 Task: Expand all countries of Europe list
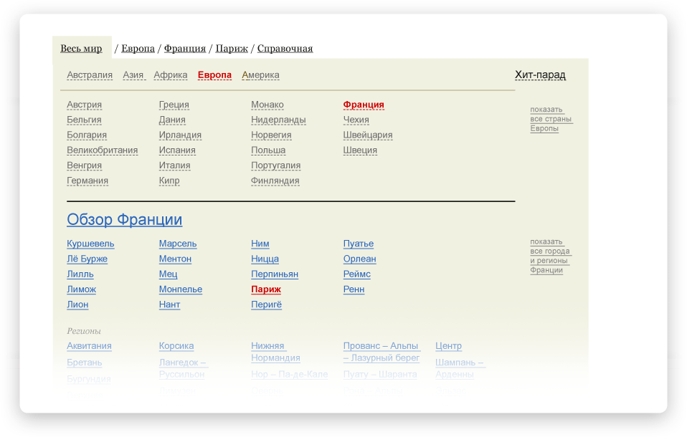(551, 119)
